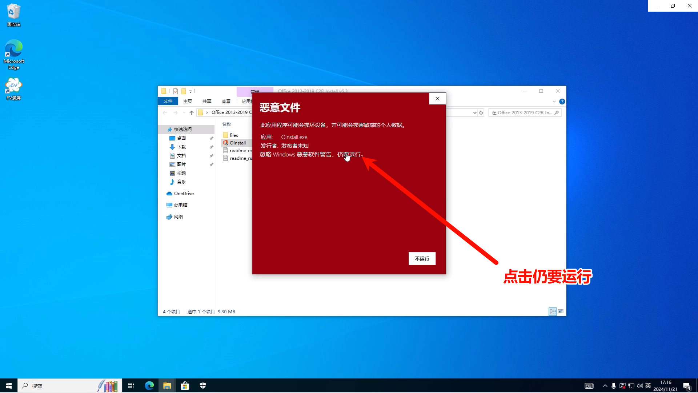Select 下载 in navigation pane
The height and width of the screenshot is (393, 698).
pos(181,147)
